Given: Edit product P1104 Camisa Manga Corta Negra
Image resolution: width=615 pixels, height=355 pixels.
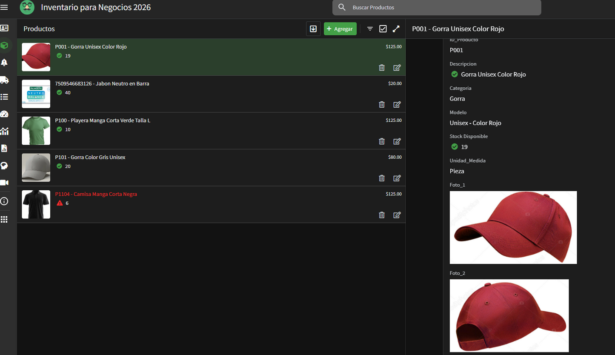Looking at the screenshot, I should [x=397, y=215].
